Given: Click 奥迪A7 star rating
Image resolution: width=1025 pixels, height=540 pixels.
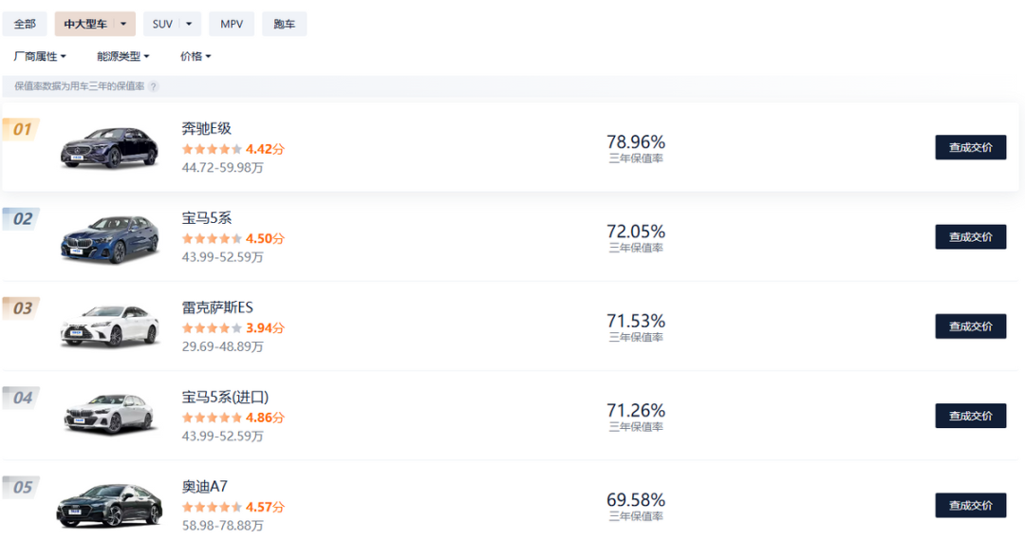Looking at the screenshot, I should [x=212, y=508].
